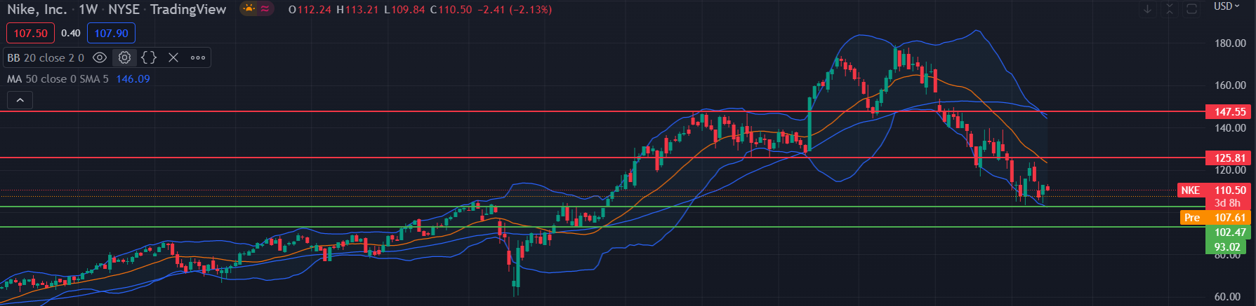The image size is (1256, 306).
Task: Click the blue buy price 107.90
Action: pos(111,33)
